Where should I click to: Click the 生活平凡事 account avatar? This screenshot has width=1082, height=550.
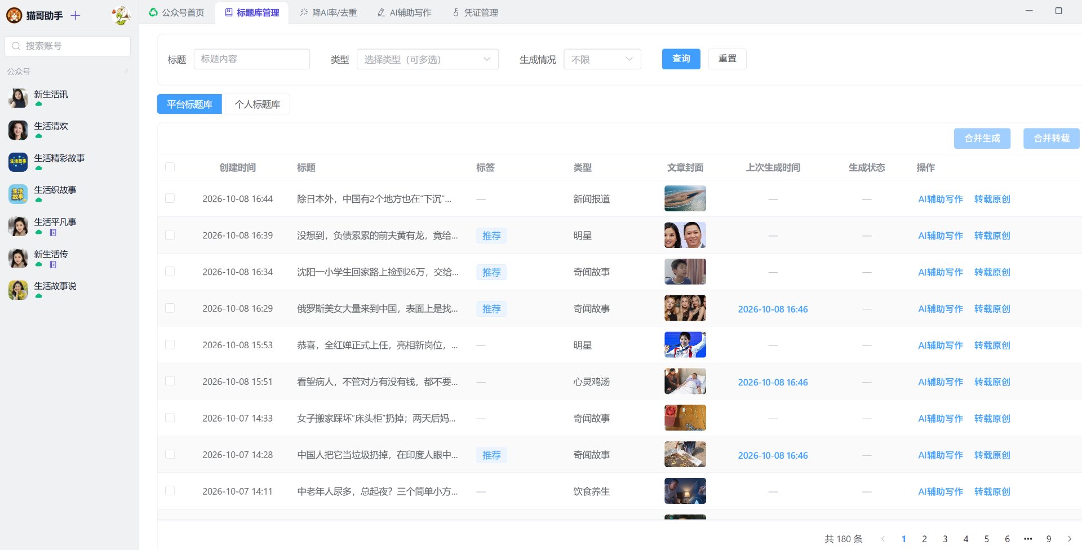(18, 226)
